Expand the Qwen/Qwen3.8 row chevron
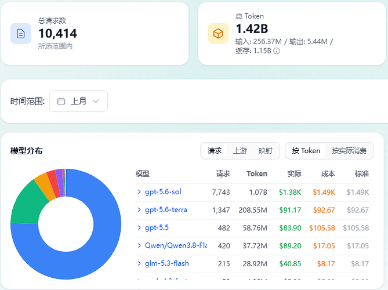 tap(139, 245)
